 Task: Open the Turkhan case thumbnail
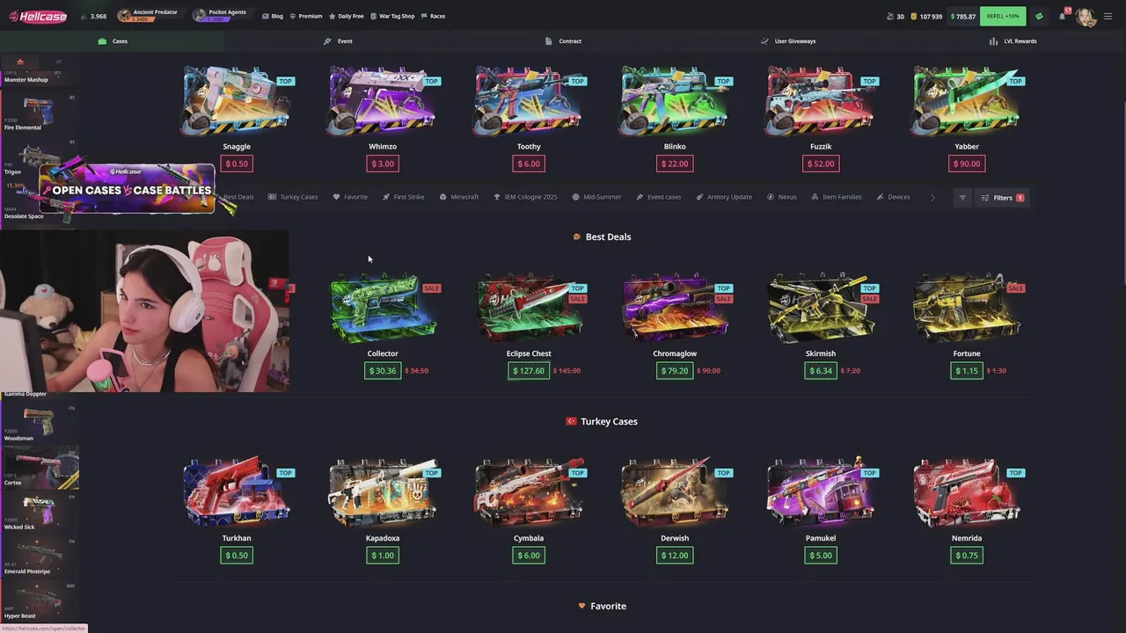pos(237,492)
